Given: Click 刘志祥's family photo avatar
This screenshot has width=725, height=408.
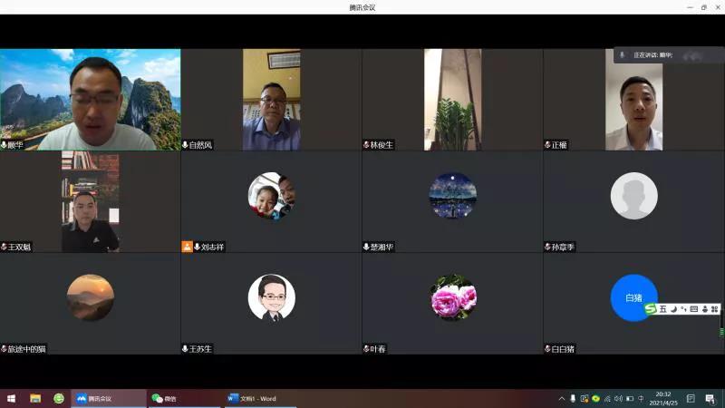Looking at the screenshot, I should (271, 196).
